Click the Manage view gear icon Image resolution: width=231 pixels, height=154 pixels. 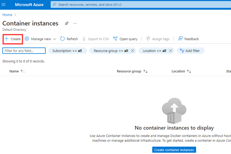(x=26, y=39)
